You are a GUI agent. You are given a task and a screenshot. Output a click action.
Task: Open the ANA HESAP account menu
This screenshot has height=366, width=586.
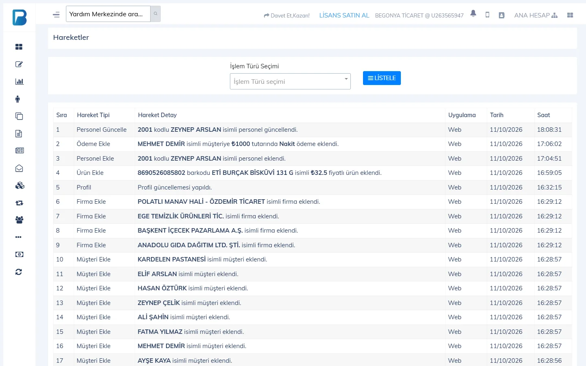(536, 15)
